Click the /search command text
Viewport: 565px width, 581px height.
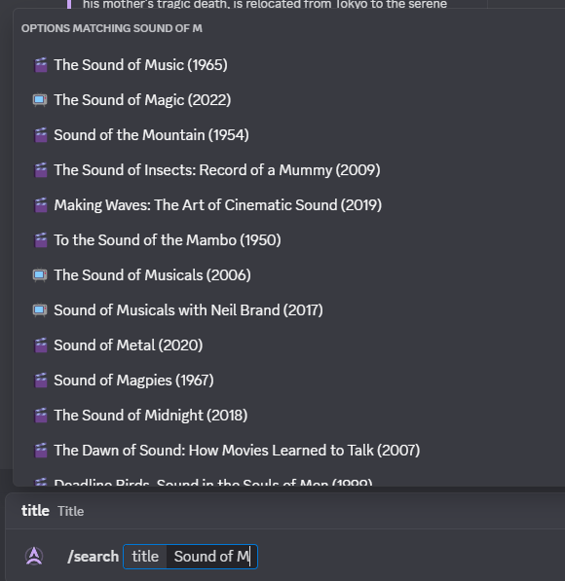coord(94,557)
